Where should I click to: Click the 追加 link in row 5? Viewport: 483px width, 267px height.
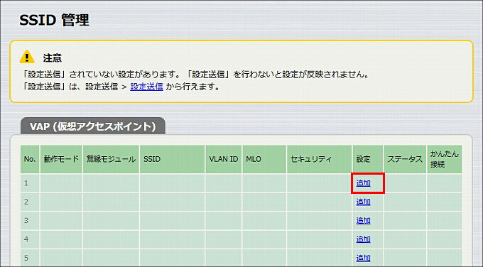(363, 258)
